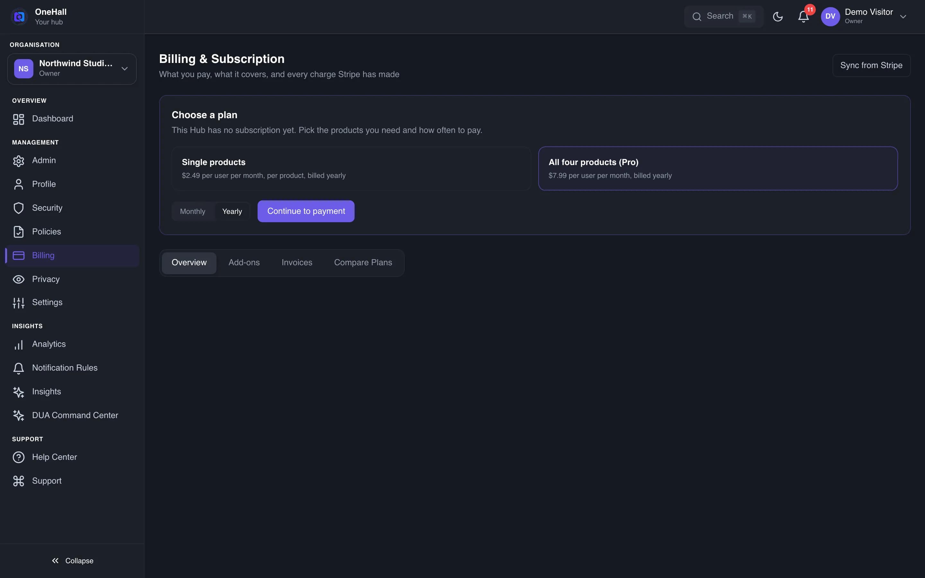Switch billing cycle to Monthly
925x578 pixels.
193,211
